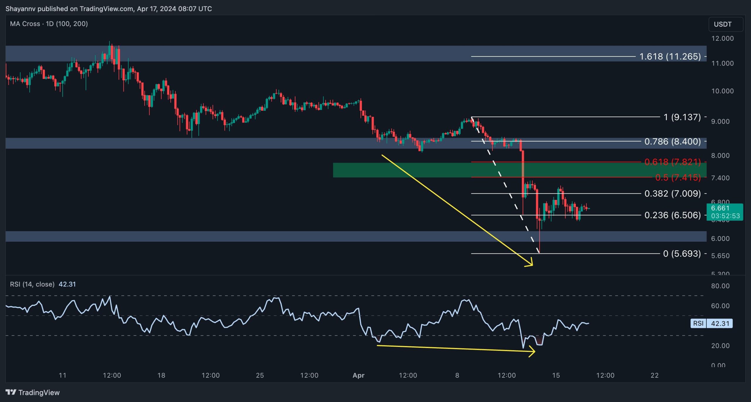Screen dimensions: 751x402
Task: Click the RSI 42.31 value tag
Action: [x=711, y=323]
